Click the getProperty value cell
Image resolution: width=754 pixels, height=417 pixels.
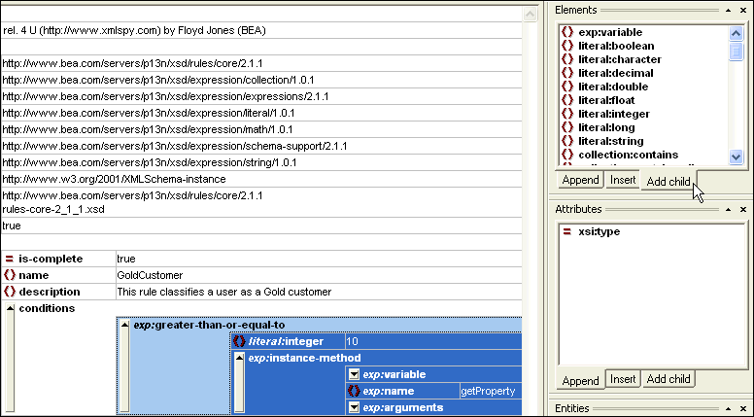click(491, 391)
